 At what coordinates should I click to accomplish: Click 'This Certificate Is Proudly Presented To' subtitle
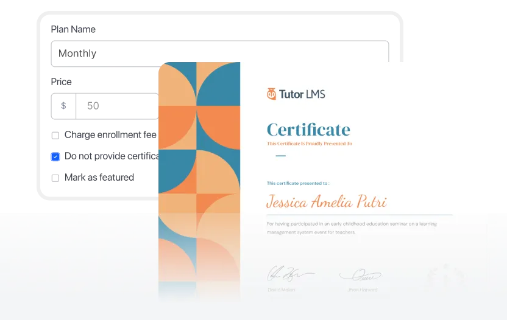click(x=310, y=144)
